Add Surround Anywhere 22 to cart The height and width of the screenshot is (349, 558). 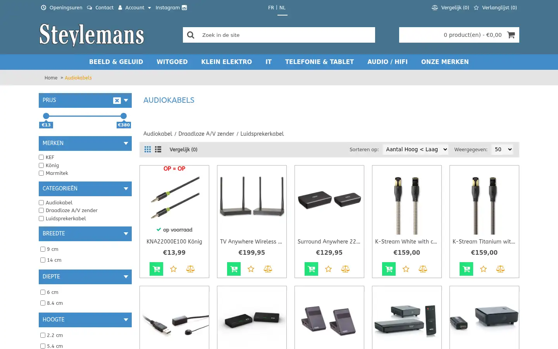pos(311,269)
